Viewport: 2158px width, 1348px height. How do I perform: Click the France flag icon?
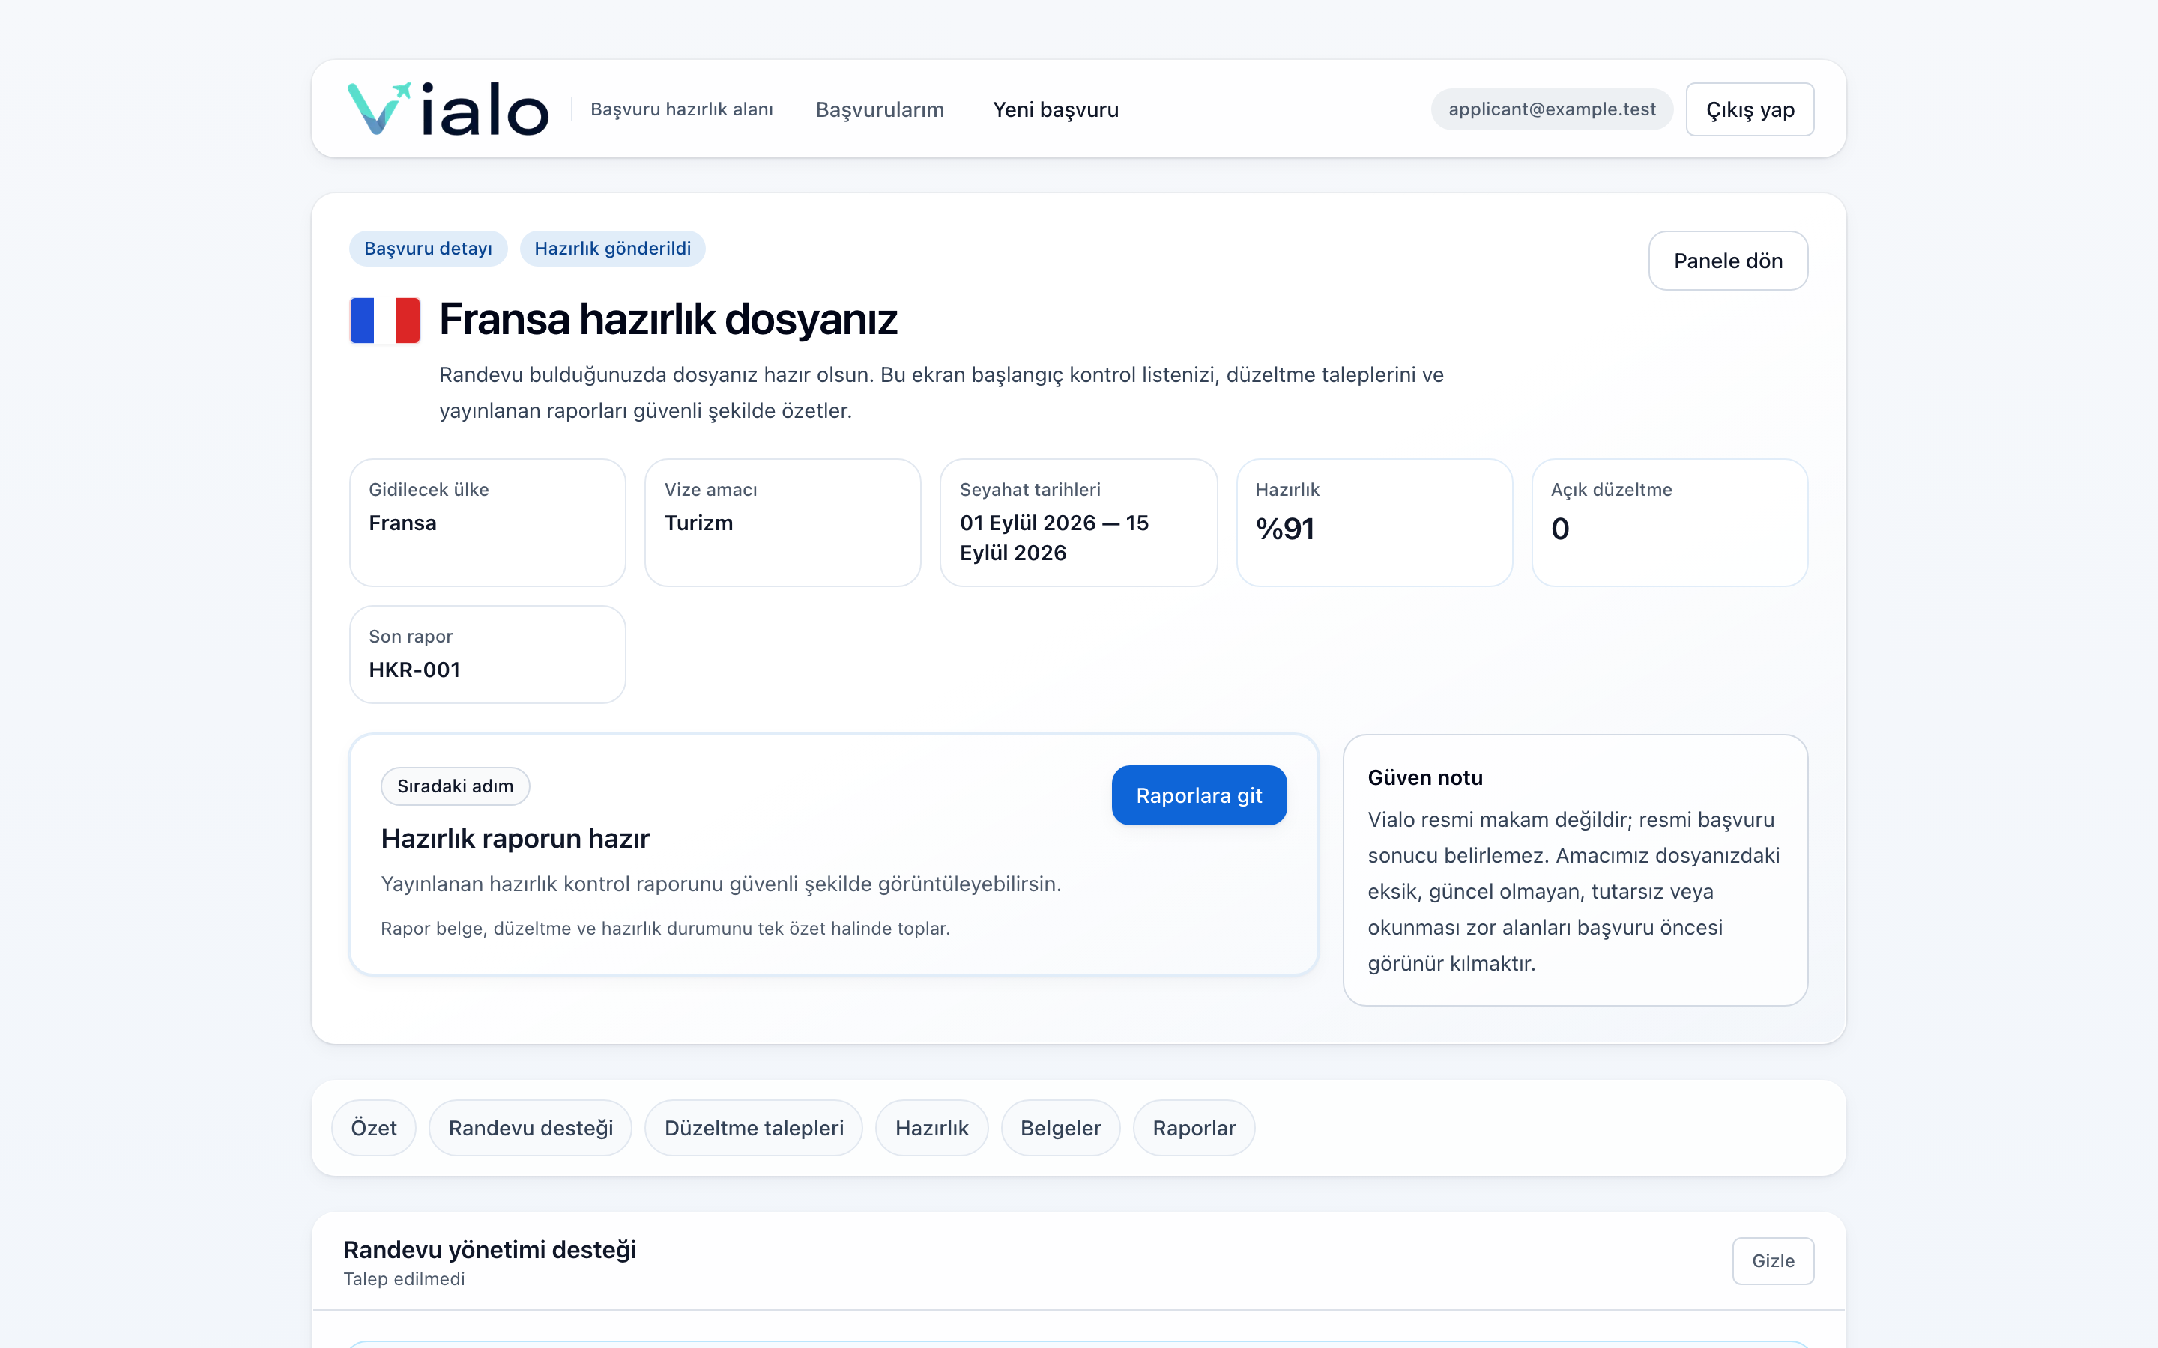click(x=384, y=320)
